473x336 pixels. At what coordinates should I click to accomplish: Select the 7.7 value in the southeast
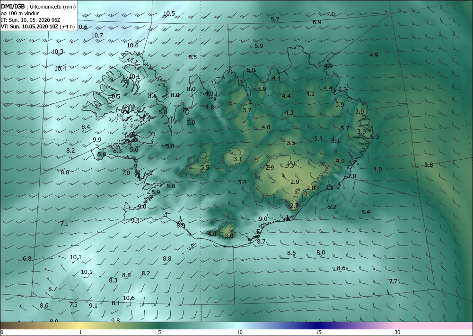pos(393,282)
